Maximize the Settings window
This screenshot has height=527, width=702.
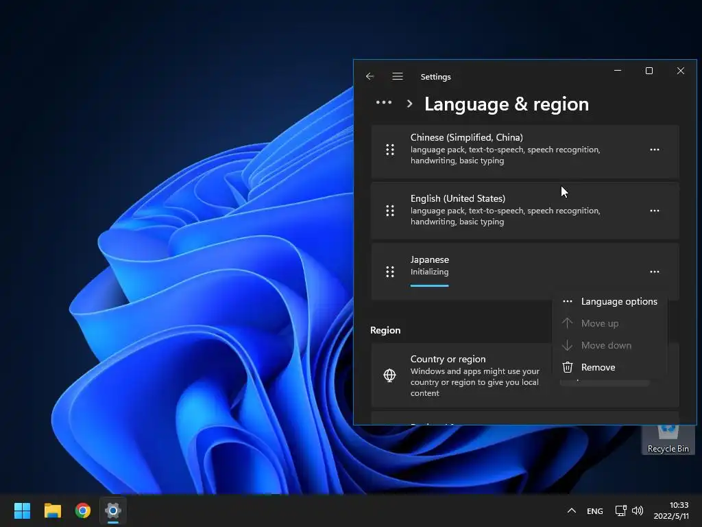pyautogui.click(x=649, y=71)
